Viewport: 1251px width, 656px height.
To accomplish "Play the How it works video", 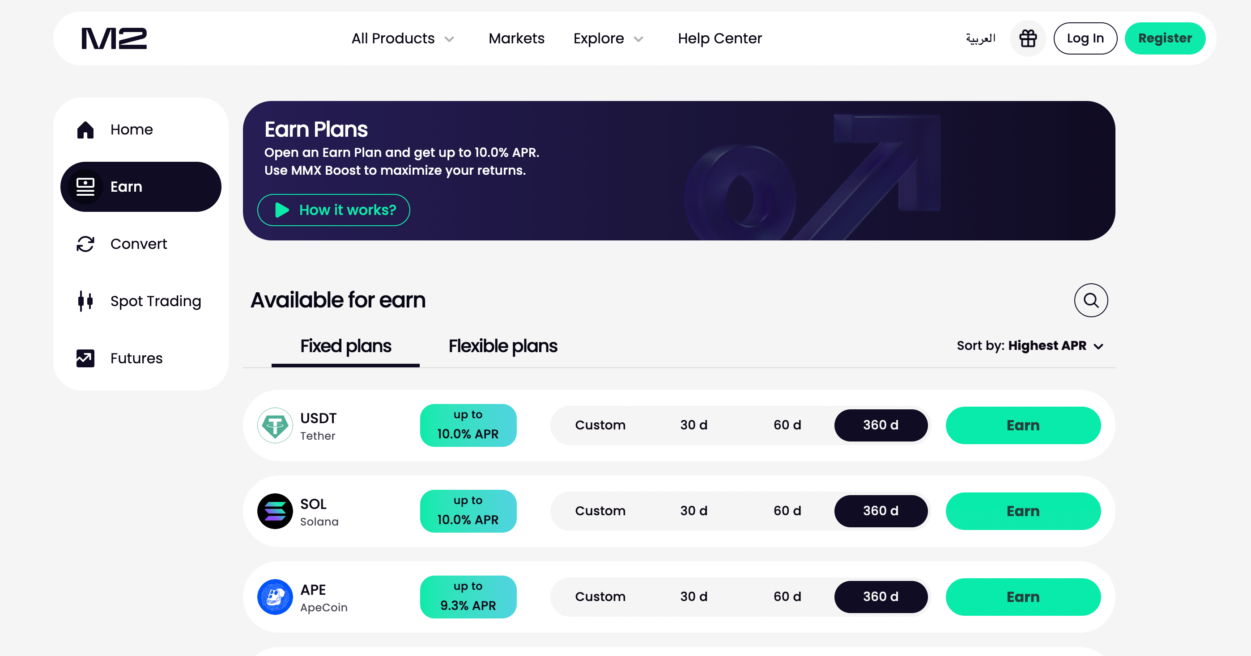I will (x=333, y=210).
